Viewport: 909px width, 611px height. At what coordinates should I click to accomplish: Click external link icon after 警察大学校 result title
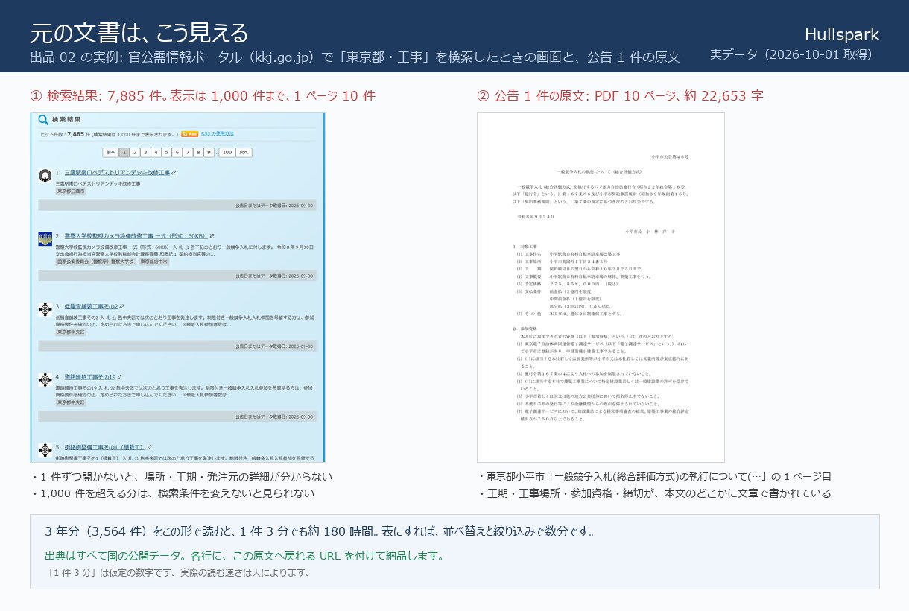(212, 236)
